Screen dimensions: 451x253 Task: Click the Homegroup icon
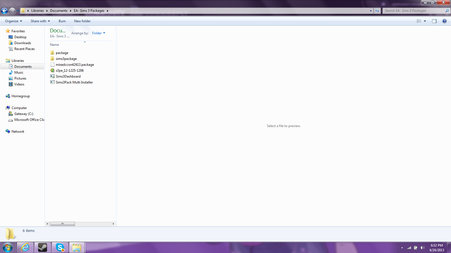pyautogui.click(x=8, y=96)
